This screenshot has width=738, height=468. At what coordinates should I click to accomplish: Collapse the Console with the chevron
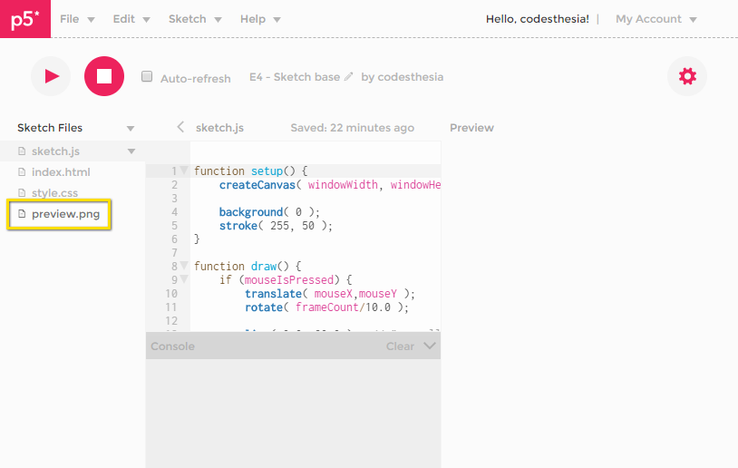(430, 346)
